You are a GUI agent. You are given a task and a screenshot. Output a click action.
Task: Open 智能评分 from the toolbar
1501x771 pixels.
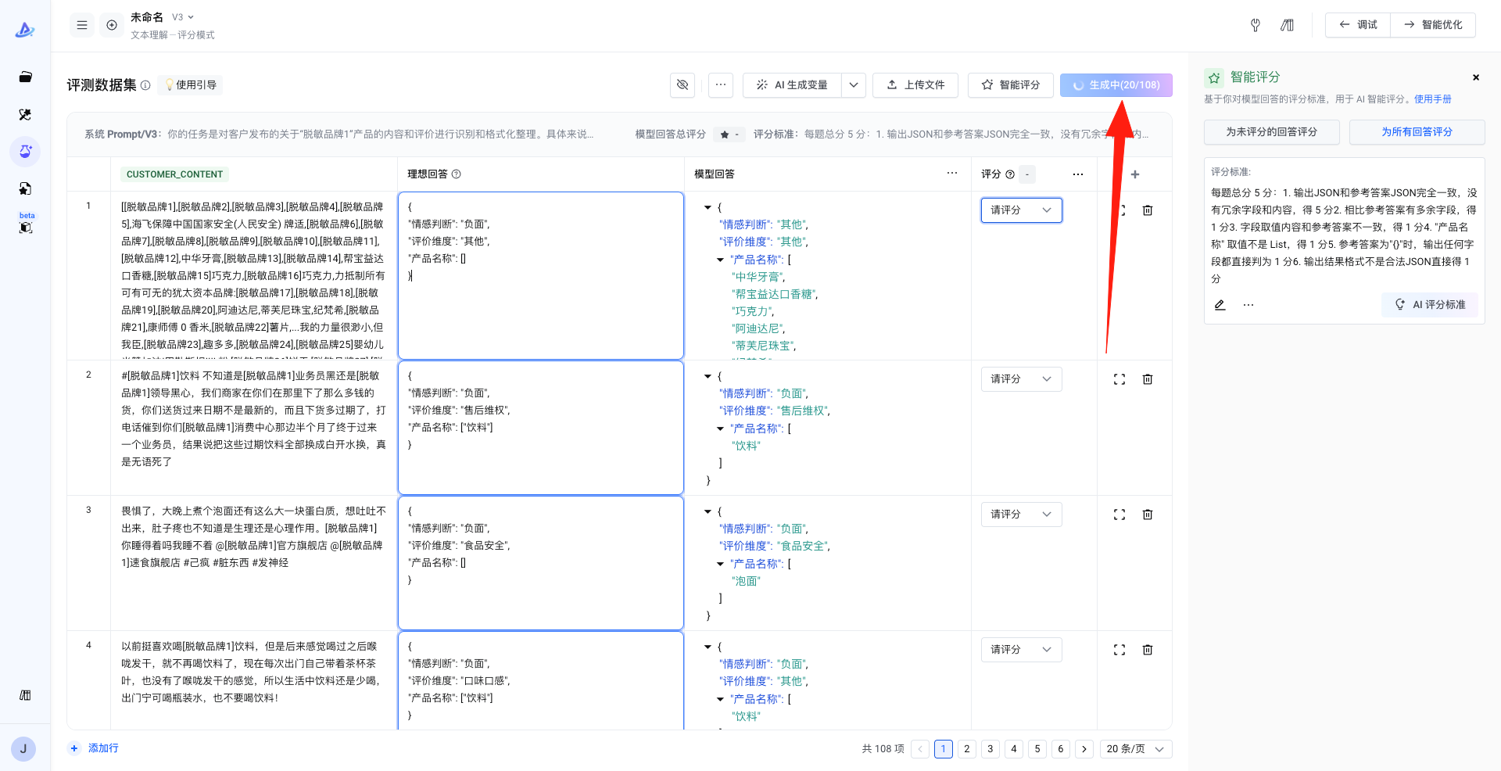1011,85
